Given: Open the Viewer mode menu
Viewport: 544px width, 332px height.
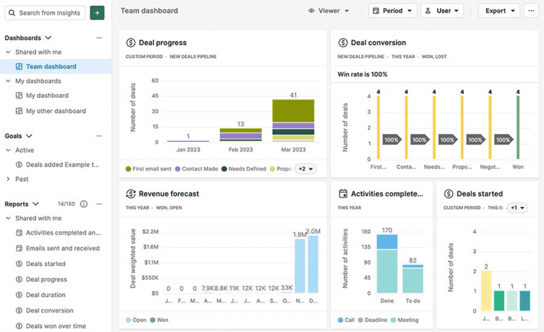Looking at the screenshot, I should coord(328,10).
